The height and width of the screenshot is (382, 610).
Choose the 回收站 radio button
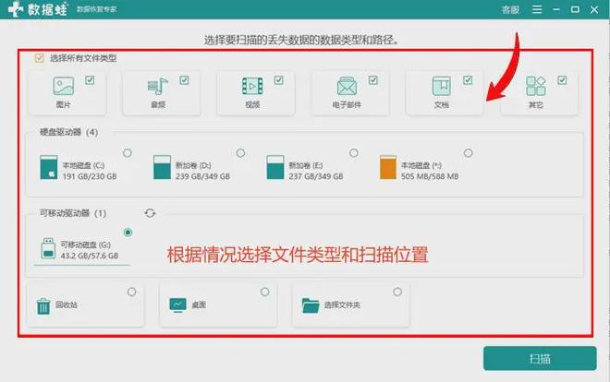point(132,292)
